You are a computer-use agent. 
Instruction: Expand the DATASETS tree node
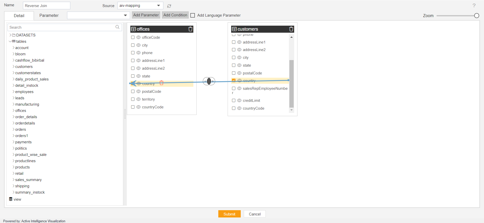[10, 35]
